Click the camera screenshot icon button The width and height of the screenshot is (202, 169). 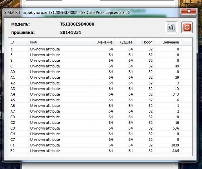click(x=171, y=27)
